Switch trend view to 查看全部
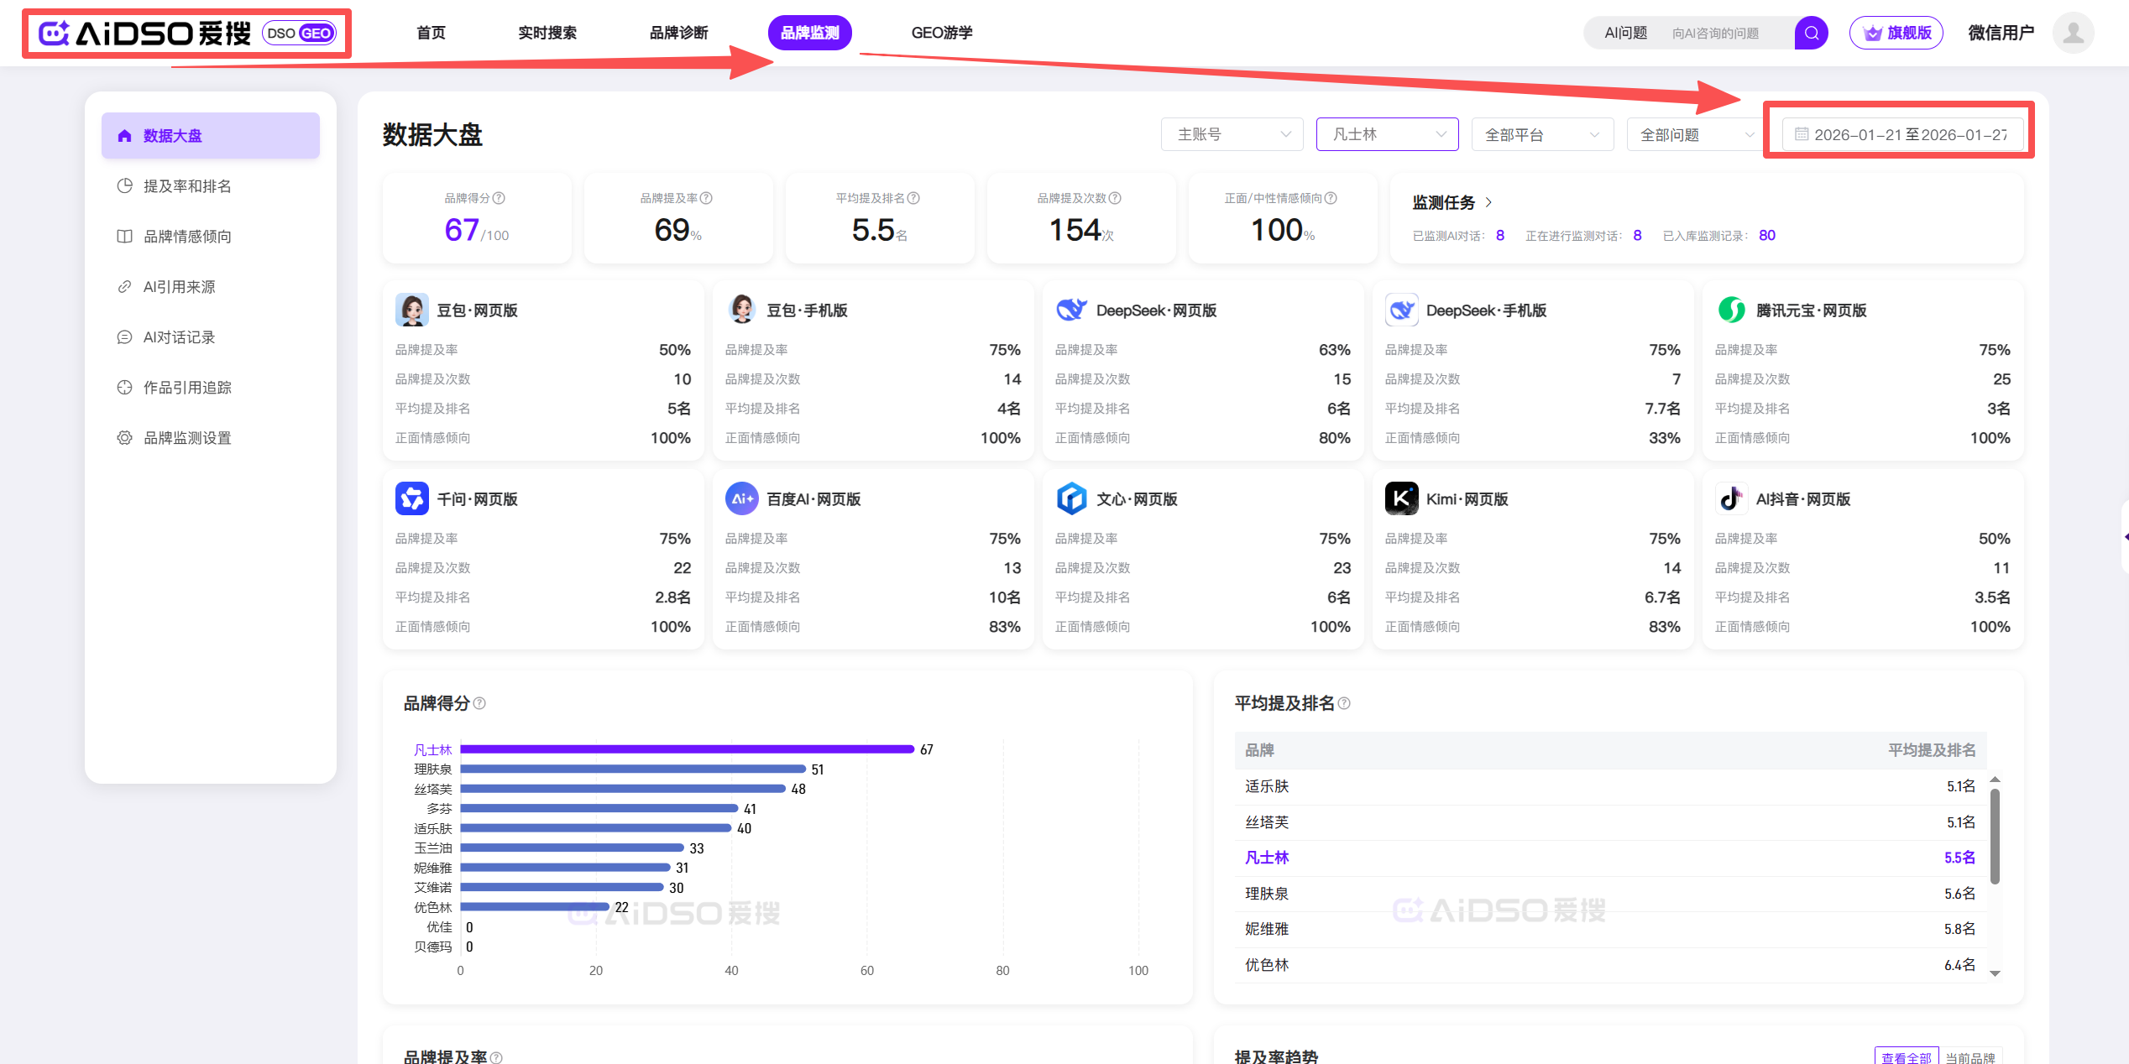 tap(1906, 1057)
